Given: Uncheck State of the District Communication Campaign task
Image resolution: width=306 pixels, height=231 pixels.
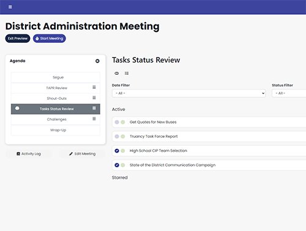Looking at the screenshot, I should pos(117,165).
